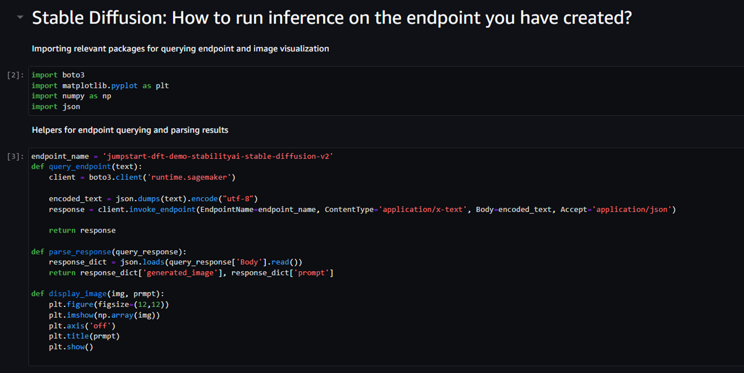Select the import boto3 line
This screenshot has width=744, height=373.
pyautogui.click(x=58, y=74)
